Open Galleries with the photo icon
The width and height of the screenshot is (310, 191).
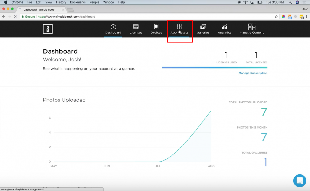point(203,26)
